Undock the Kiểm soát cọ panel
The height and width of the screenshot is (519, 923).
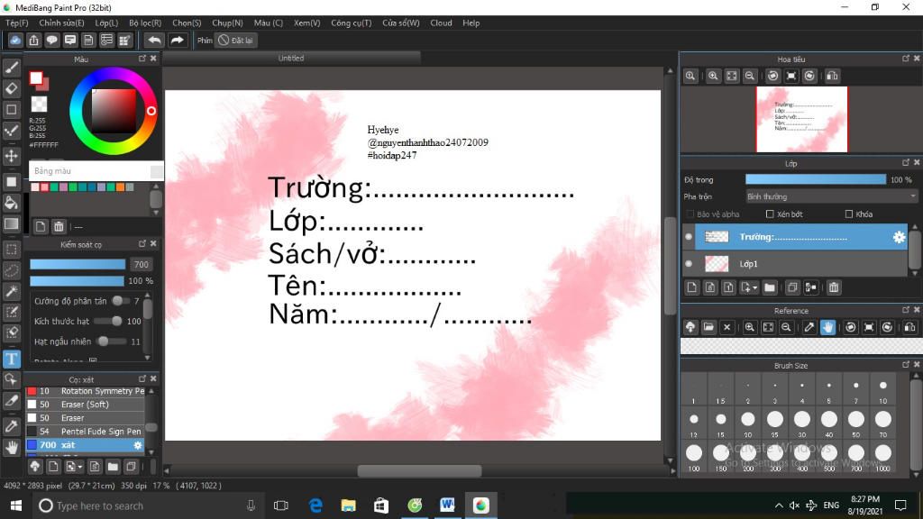(142, 243)
